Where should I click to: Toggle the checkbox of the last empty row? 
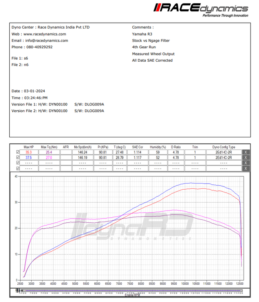tap(18, 169)
